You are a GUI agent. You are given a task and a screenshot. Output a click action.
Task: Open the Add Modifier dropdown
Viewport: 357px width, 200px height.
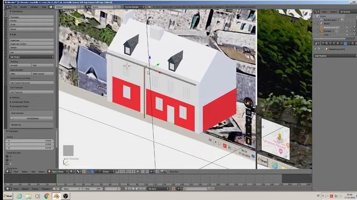[x=335, y=56]
